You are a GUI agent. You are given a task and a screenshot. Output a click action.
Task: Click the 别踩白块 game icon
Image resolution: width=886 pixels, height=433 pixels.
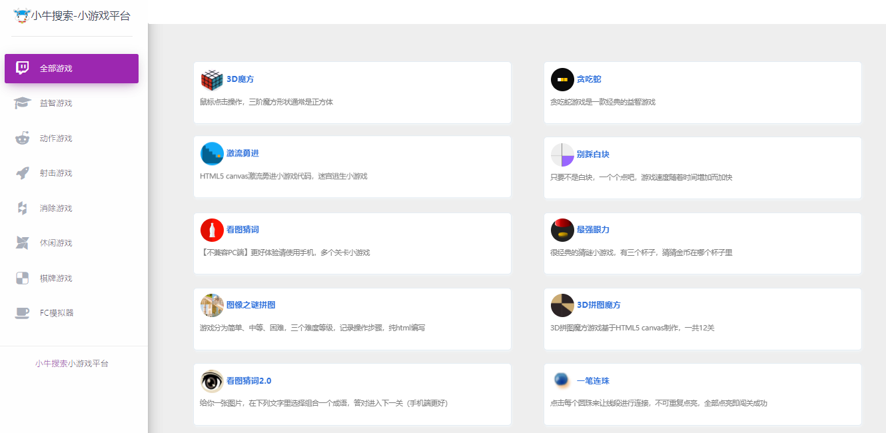pos(562,154)
